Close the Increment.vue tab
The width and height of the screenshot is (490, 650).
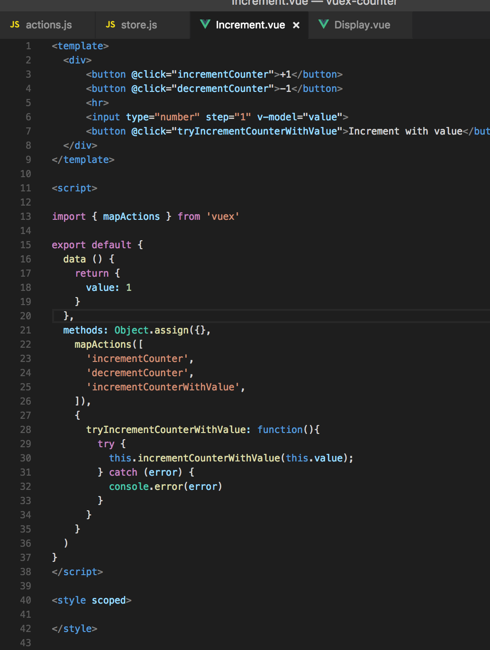296,25
